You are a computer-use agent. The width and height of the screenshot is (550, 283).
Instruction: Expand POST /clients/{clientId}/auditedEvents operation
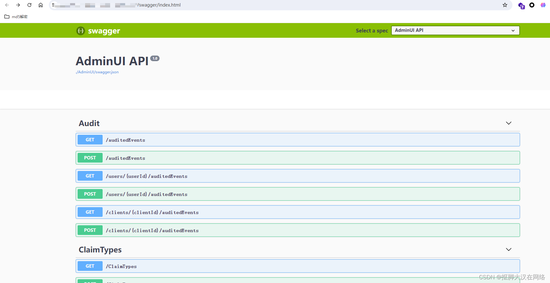(298, 230)
